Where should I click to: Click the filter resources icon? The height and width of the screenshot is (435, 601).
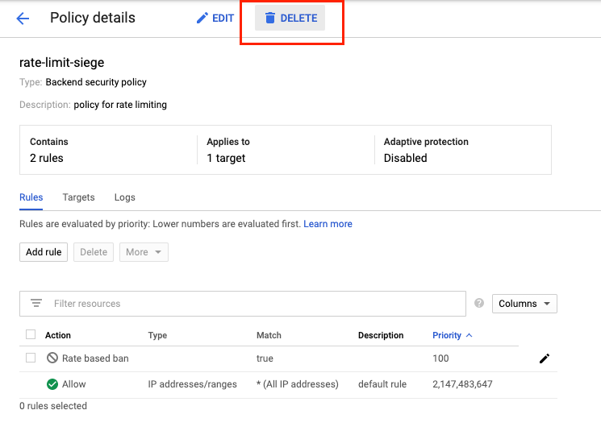(35, 304)
